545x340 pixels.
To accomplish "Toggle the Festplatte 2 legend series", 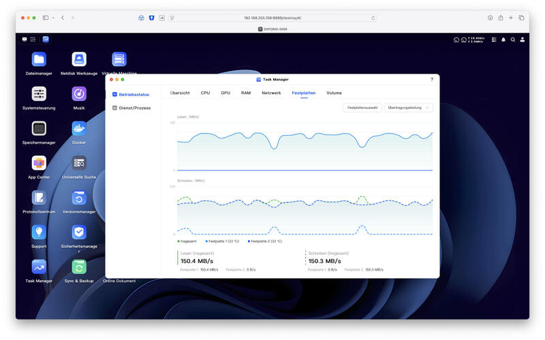I will [265, 241].
